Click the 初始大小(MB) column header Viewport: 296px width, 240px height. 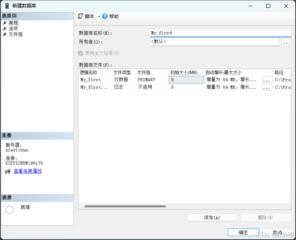point(186,73)
